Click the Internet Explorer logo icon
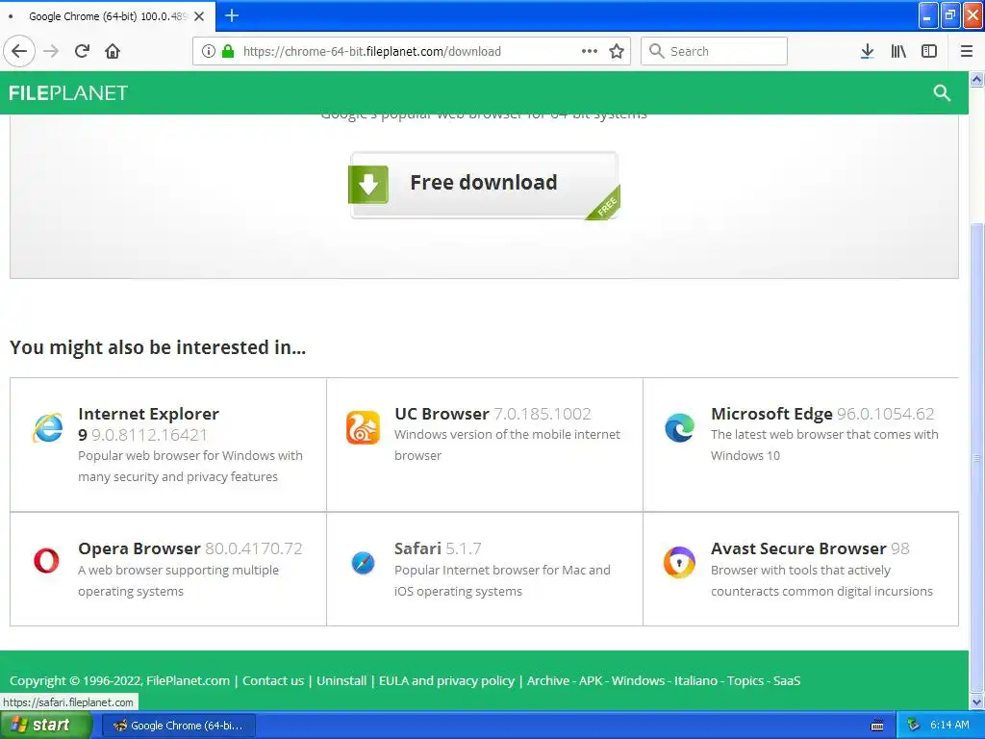 47,428
